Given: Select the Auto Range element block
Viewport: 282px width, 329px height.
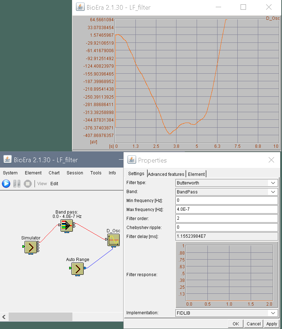Looking at the screenshot, I should coord(77,268).
